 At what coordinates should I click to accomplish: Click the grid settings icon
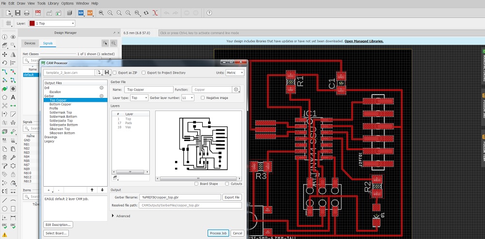tap(8, 23)
